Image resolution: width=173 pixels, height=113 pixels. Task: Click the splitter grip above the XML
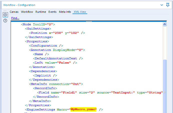[x=89, y=22]
